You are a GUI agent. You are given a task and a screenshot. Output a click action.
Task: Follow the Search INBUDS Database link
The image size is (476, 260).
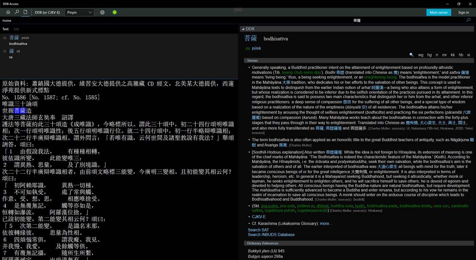[271, 235]
